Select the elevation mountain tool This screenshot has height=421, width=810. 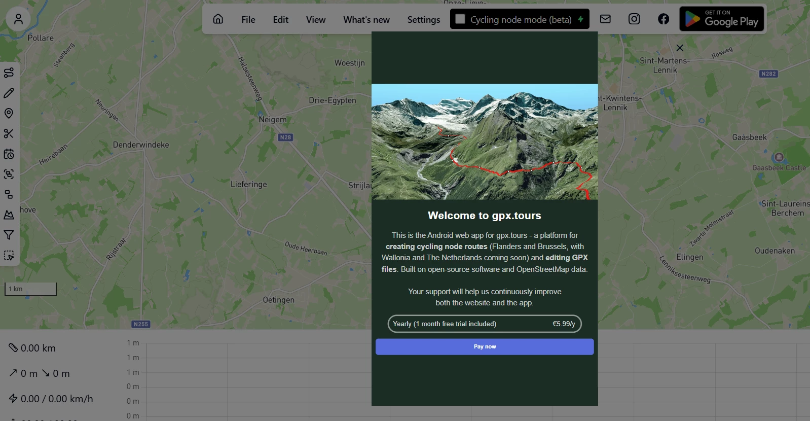point(9,215)
